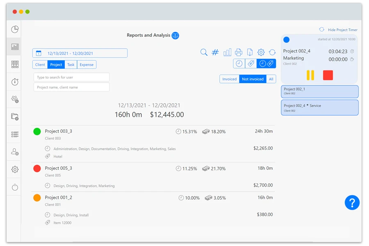Toggle the clock-only time view button

pos(239,64)
